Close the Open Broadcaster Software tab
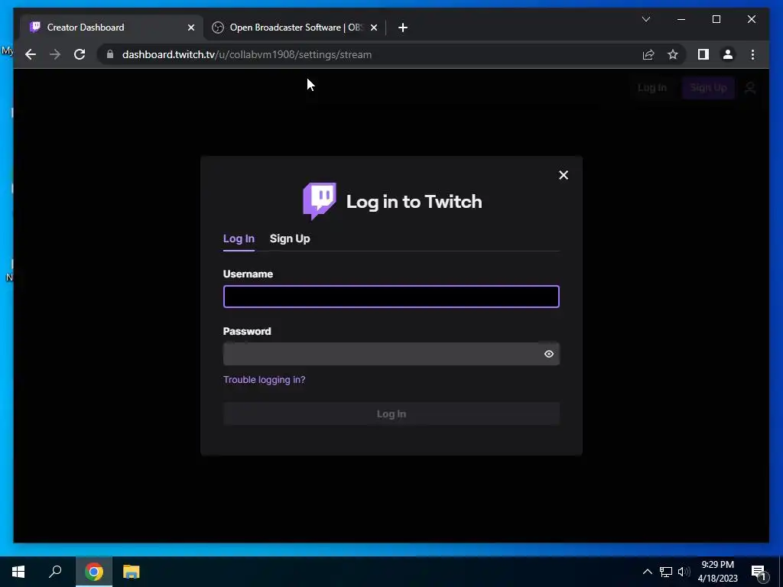This screenshot has width=783, height=587. coord(373,28)
